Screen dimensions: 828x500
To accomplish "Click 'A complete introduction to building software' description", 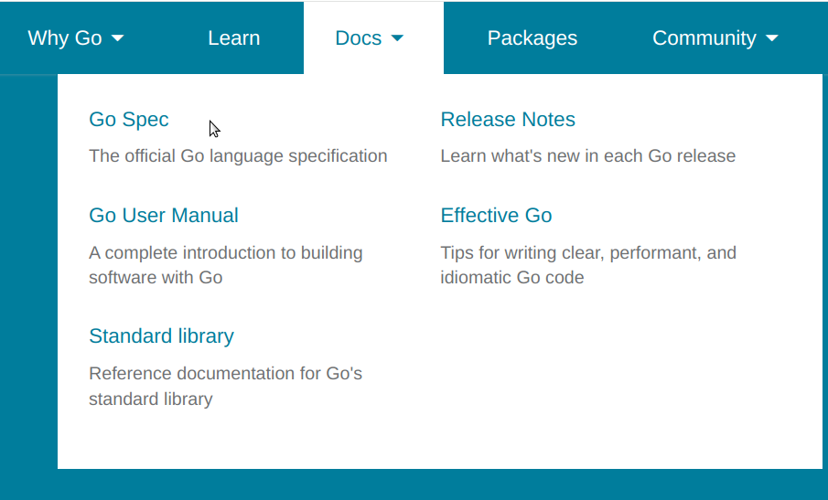I will 225,265.
